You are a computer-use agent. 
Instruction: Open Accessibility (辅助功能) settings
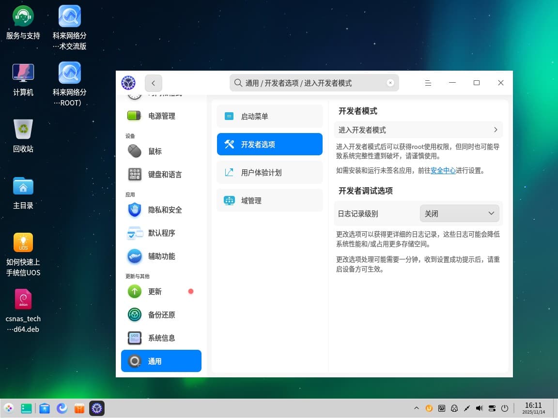pyautogui.click(x=161, y=256)
